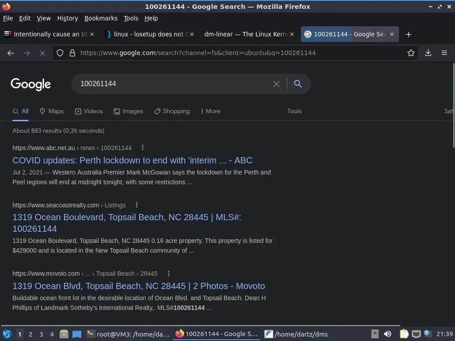Open the Bookmarks menu
The image size is (455, 341).
pos(101,18)
